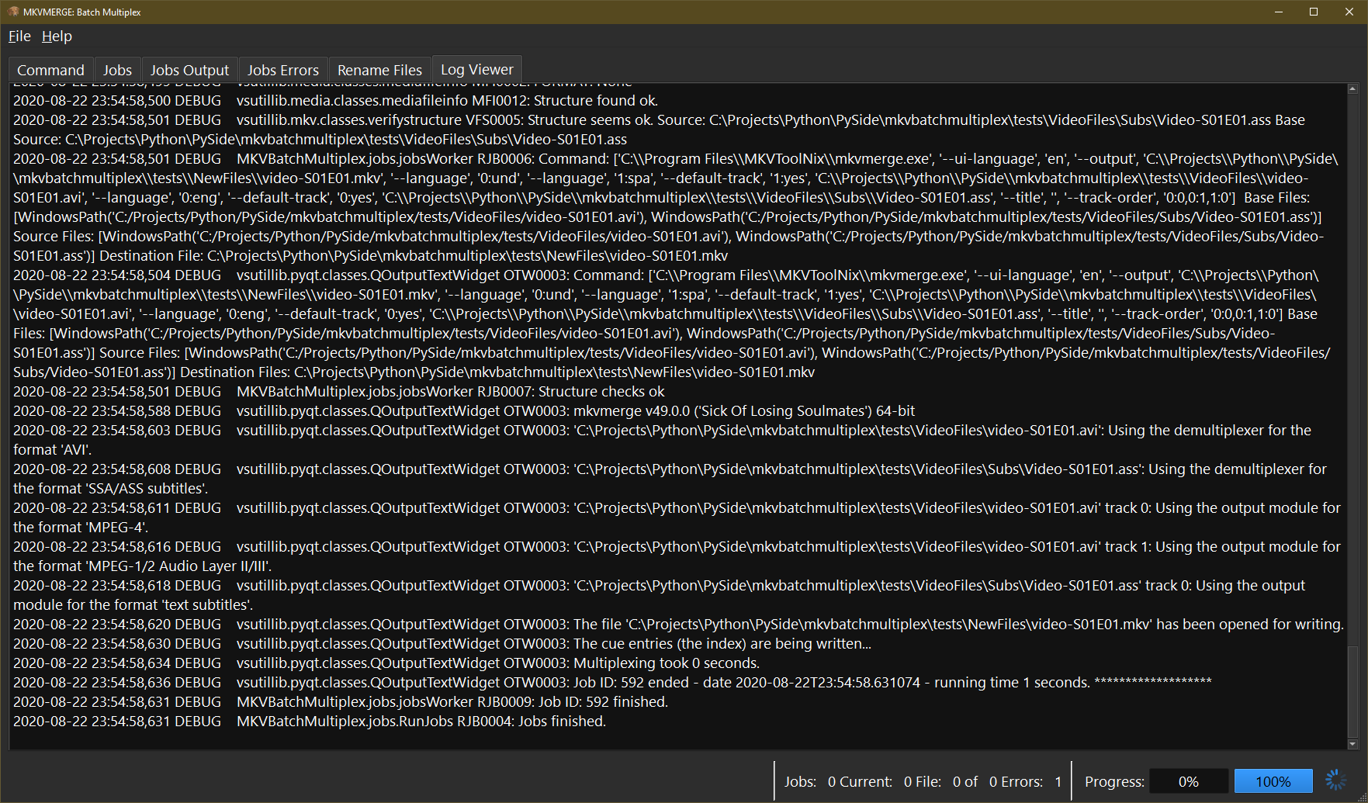This screenshot has height=803, width=1368.
Task: Maximize the MKVMERGE window
Action: (x=1314, y=12)
